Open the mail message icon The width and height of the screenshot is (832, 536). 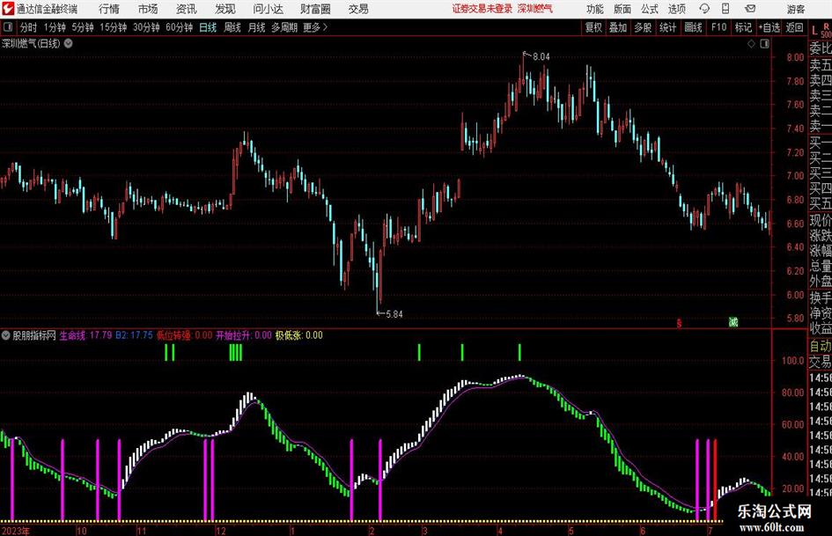(x=750, y=9)
